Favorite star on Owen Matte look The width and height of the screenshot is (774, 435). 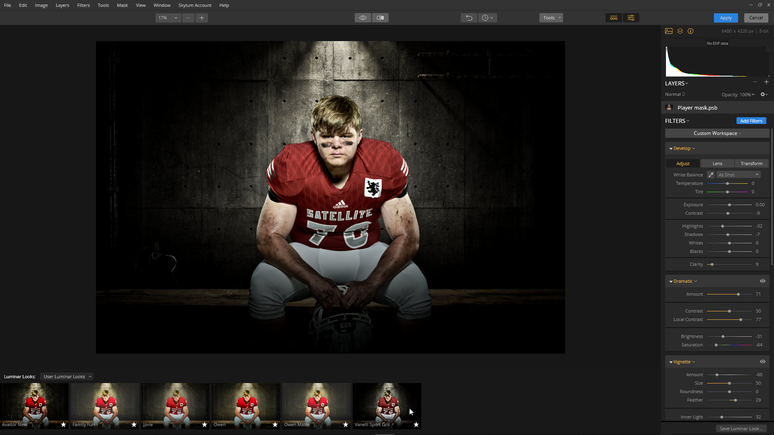pos(345,425)
